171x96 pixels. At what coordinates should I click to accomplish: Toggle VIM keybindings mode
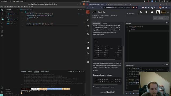[x=155, y=18]
